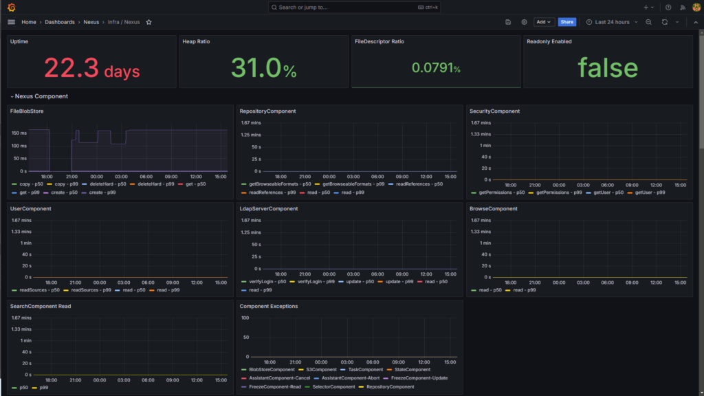Screen dimensions: 704x396
Task: Toggle readSources - p50 legend series
Action: pyautogui.click(x=39, y=289)
